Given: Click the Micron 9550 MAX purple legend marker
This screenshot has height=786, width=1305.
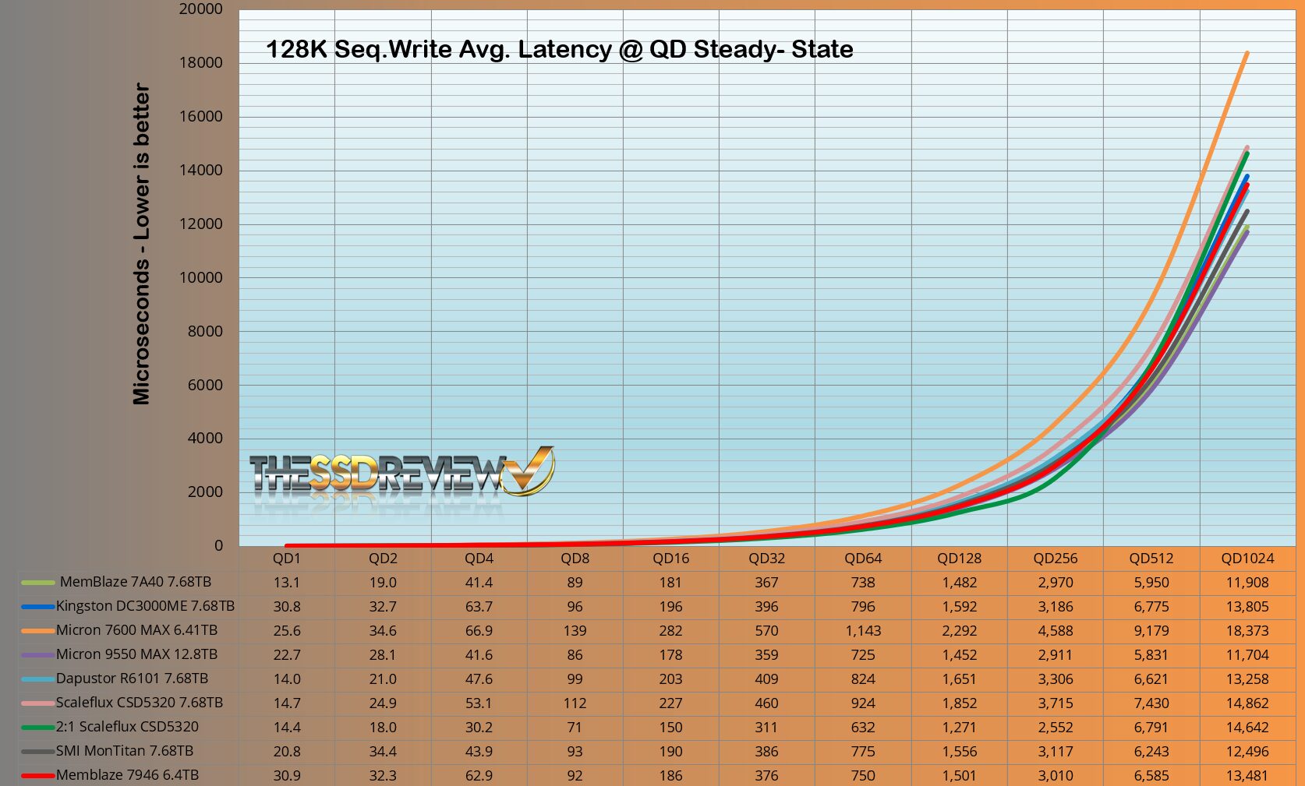Looking at the screenshot, I should point(37,655).
